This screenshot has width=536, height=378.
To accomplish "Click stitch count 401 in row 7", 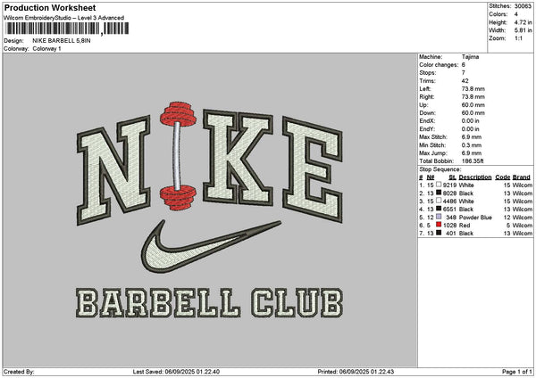I will (x=451, y=234).
